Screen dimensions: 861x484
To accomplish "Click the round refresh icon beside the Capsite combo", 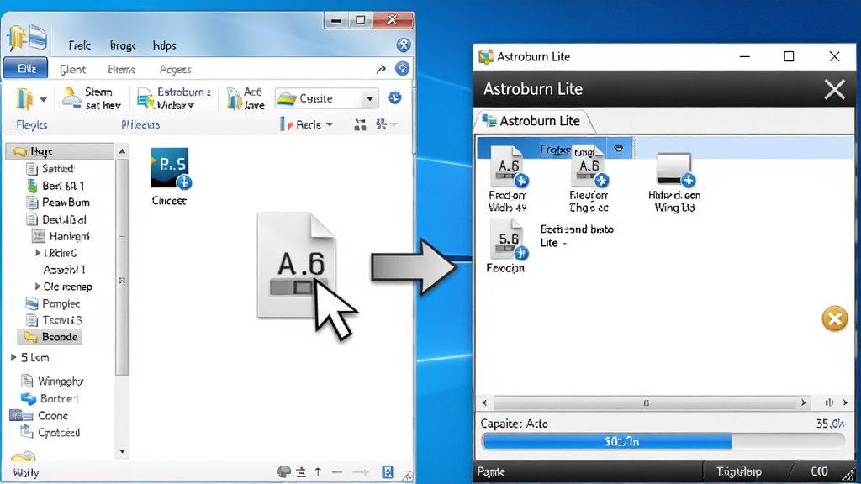I will pos(395,97).
